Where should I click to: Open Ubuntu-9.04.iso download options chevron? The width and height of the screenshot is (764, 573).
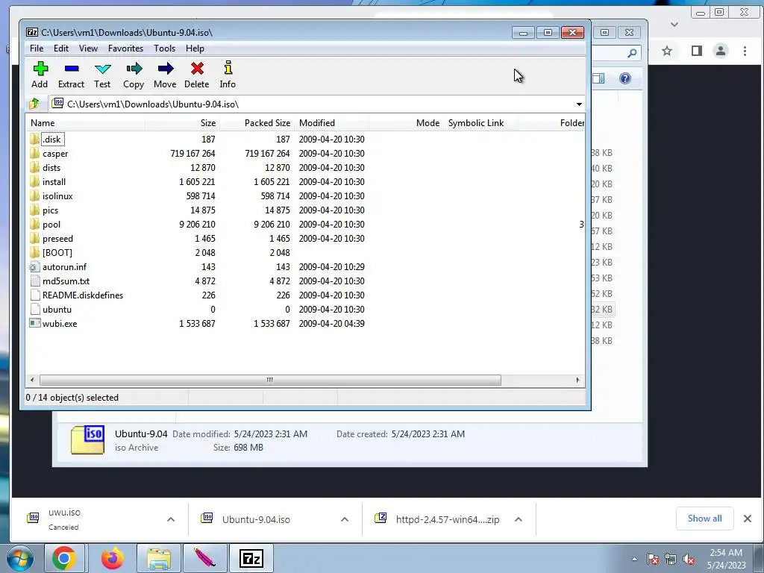point(345,519)
